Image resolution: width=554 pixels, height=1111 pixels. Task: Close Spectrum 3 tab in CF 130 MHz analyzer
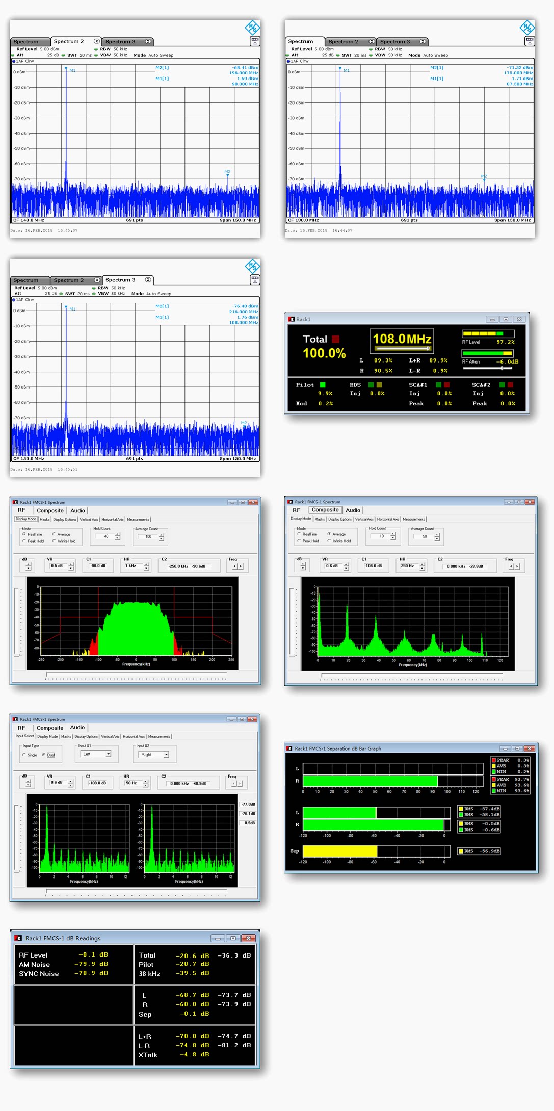click(423, 42)
